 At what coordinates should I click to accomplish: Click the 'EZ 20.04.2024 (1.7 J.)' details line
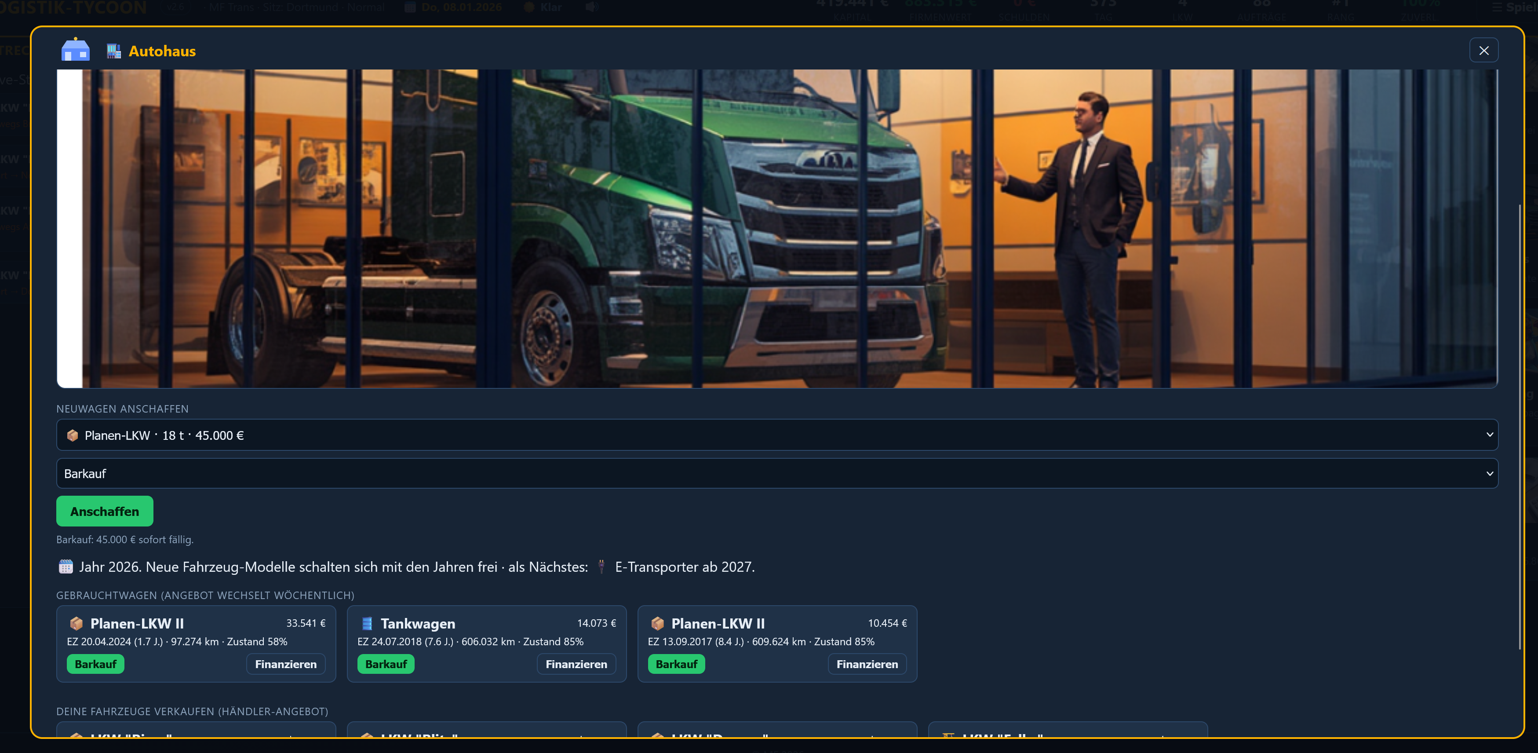(177, 641)
